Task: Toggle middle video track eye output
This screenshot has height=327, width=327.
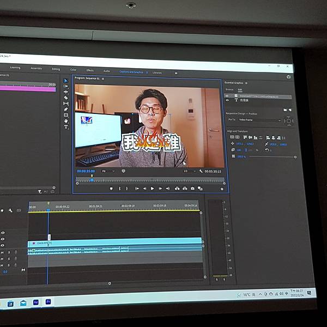Action: 3,239
